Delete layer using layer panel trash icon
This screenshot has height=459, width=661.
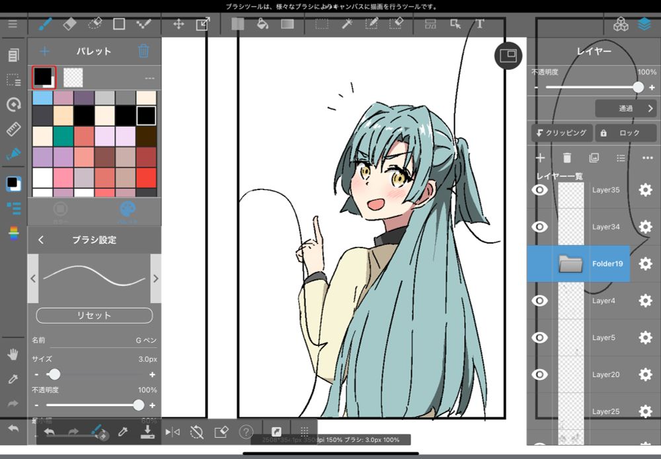click(567, 158)
